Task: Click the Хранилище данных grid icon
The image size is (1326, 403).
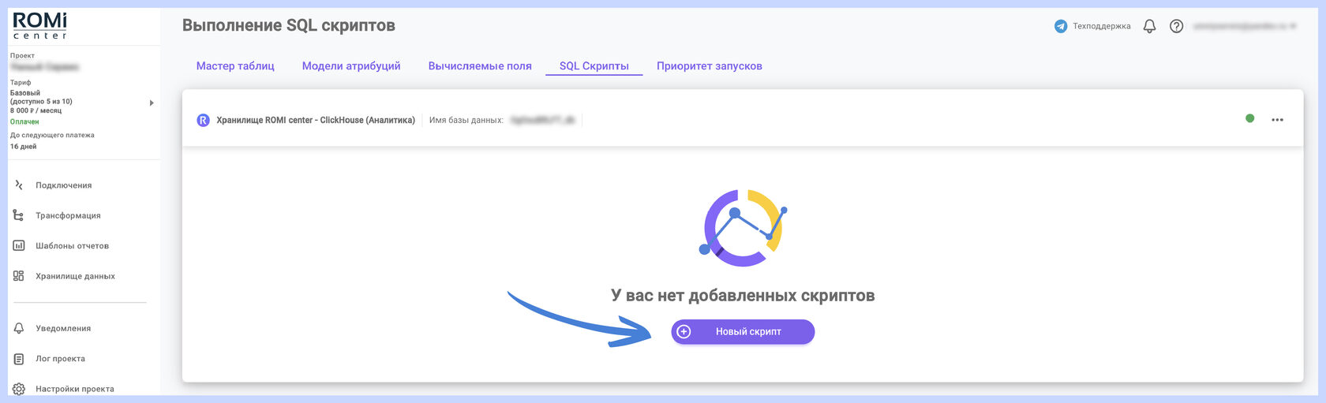Action: pos(19,276)
